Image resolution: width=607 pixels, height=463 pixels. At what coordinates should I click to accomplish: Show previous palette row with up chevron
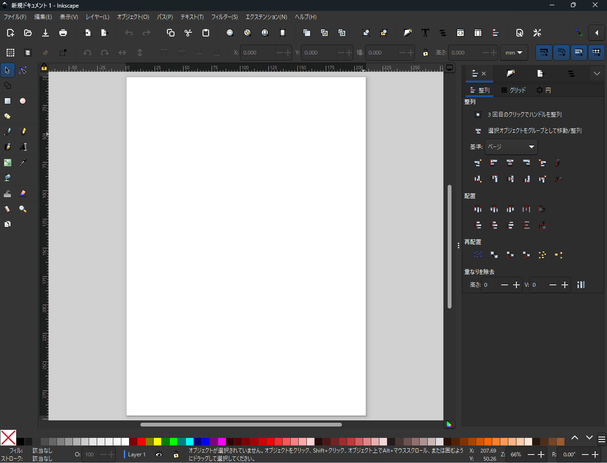(575, 437)
